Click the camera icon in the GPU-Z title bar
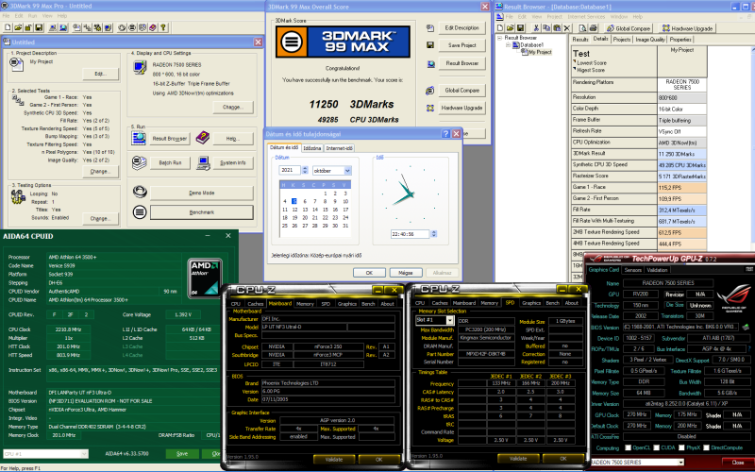This screenshot has height=472, width=755. click(x=748, y=269)
